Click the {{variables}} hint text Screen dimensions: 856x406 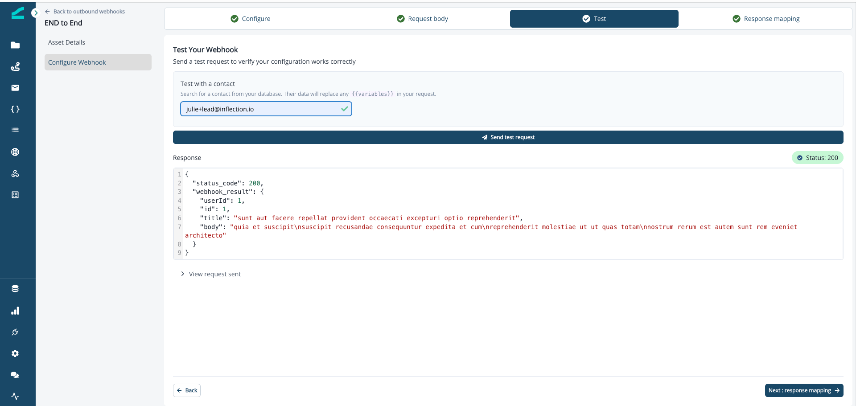[x=373, y=94]
